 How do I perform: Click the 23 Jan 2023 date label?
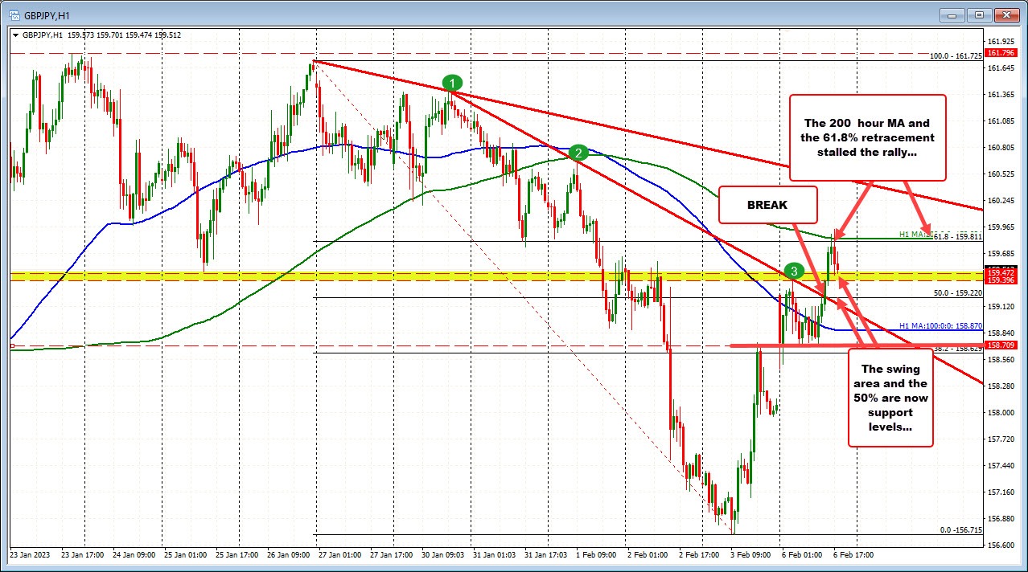click(30, 554)
